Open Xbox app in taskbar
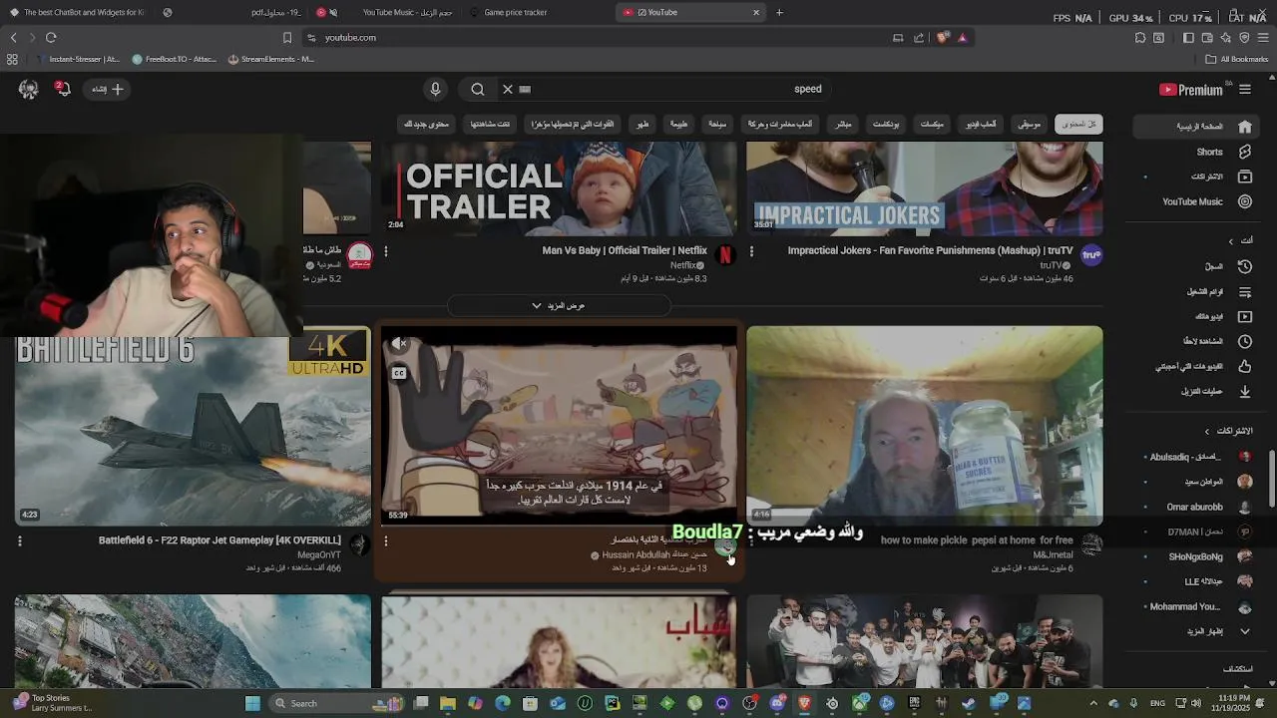Screen dimensions: 1277x718 pos(859,703)
